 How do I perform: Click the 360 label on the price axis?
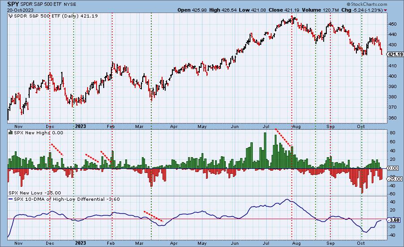tap(393, 118)
